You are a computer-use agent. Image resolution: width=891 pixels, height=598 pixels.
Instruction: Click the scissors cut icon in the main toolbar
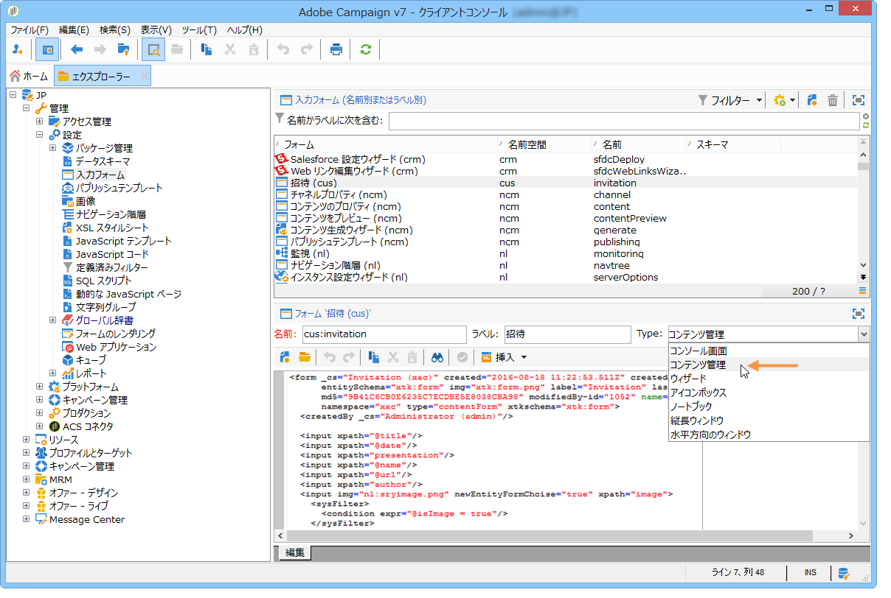click(230, 49)
